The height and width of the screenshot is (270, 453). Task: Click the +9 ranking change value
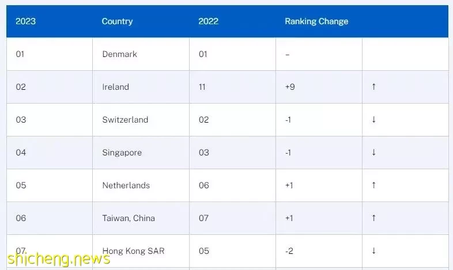(290, 87)
